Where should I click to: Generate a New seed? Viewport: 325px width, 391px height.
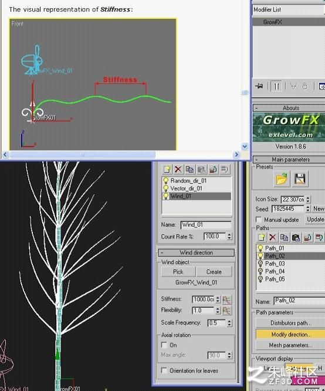pyautogui.click(x=319, y=208)
